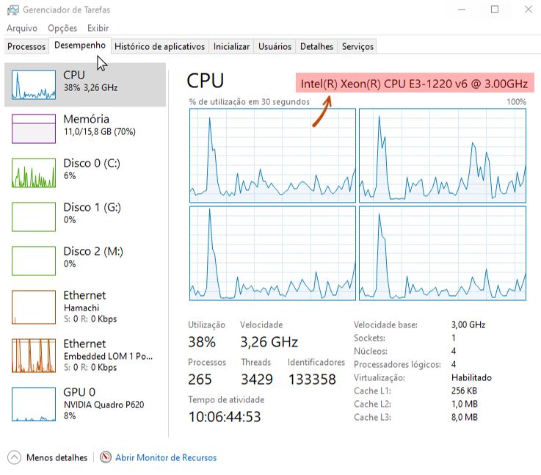Click the third logical processor graph, lower left
The image size is (541, 475).
(272, 253)
